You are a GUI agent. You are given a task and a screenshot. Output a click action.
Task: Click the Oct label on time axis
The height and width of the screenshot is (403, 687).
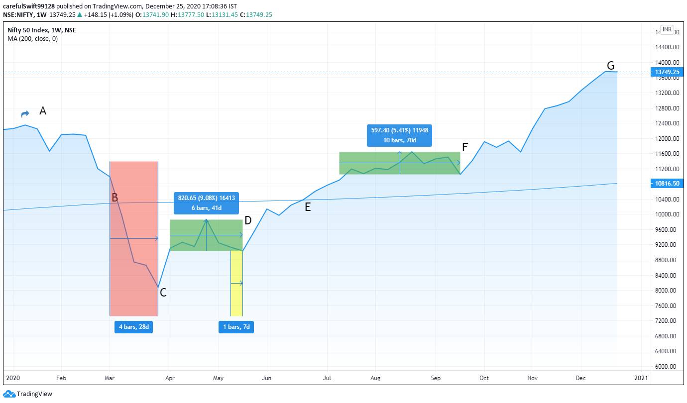point(484,378)
